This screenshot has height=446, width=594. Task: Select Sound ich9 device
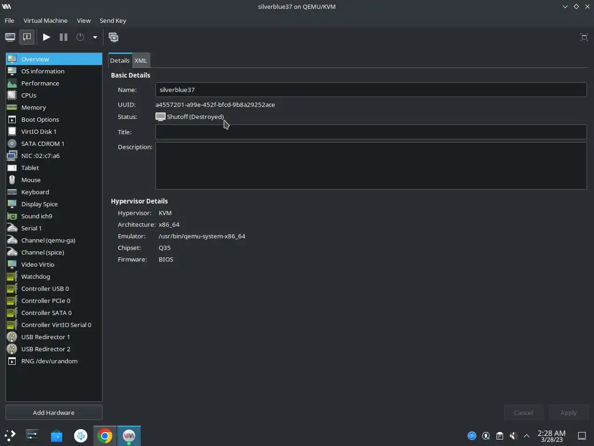[x=54, y=216]
